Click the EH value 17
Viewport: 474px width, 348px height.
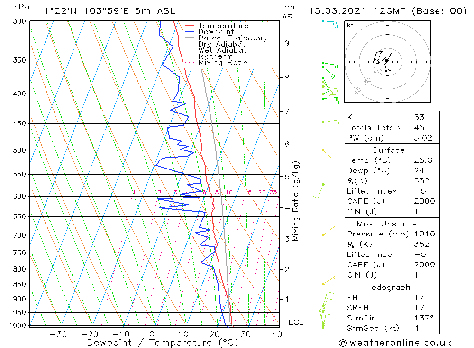click(x=419, y=297)
